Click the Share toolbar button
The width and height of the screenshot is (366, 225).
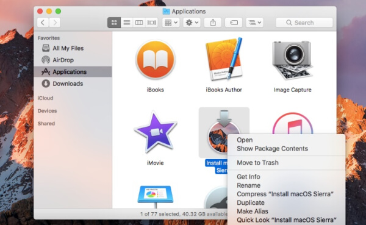tap(213, 23)
